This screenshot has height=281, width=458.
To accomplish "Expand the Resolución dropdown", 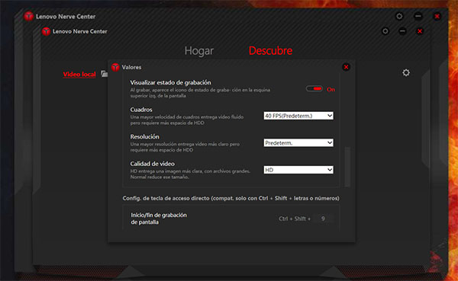I will [298, 143].
